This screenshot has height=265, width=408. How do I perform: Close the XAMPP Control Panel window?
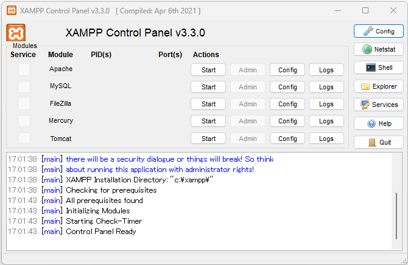393,10
